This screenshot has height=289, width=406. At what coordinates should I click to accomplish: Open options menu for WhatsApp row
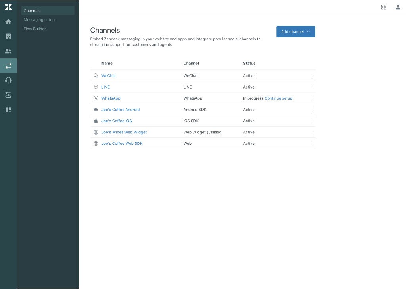coord(312,98)
